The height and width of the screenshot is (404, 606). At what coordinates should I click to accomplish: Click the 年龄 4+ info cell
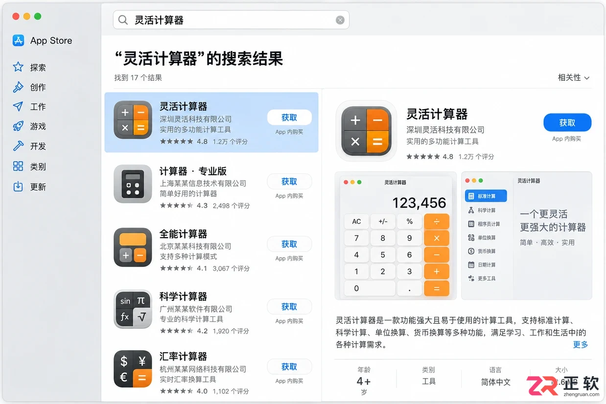click(x=364, y=381)
